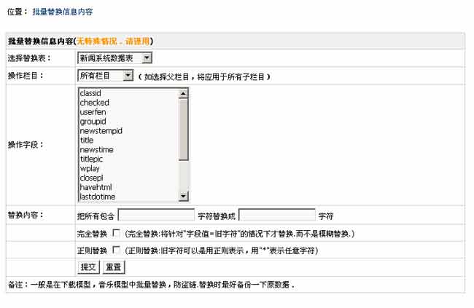
Task: Enable the 完全替换 checkbox
Action: [x=116, y=234]
